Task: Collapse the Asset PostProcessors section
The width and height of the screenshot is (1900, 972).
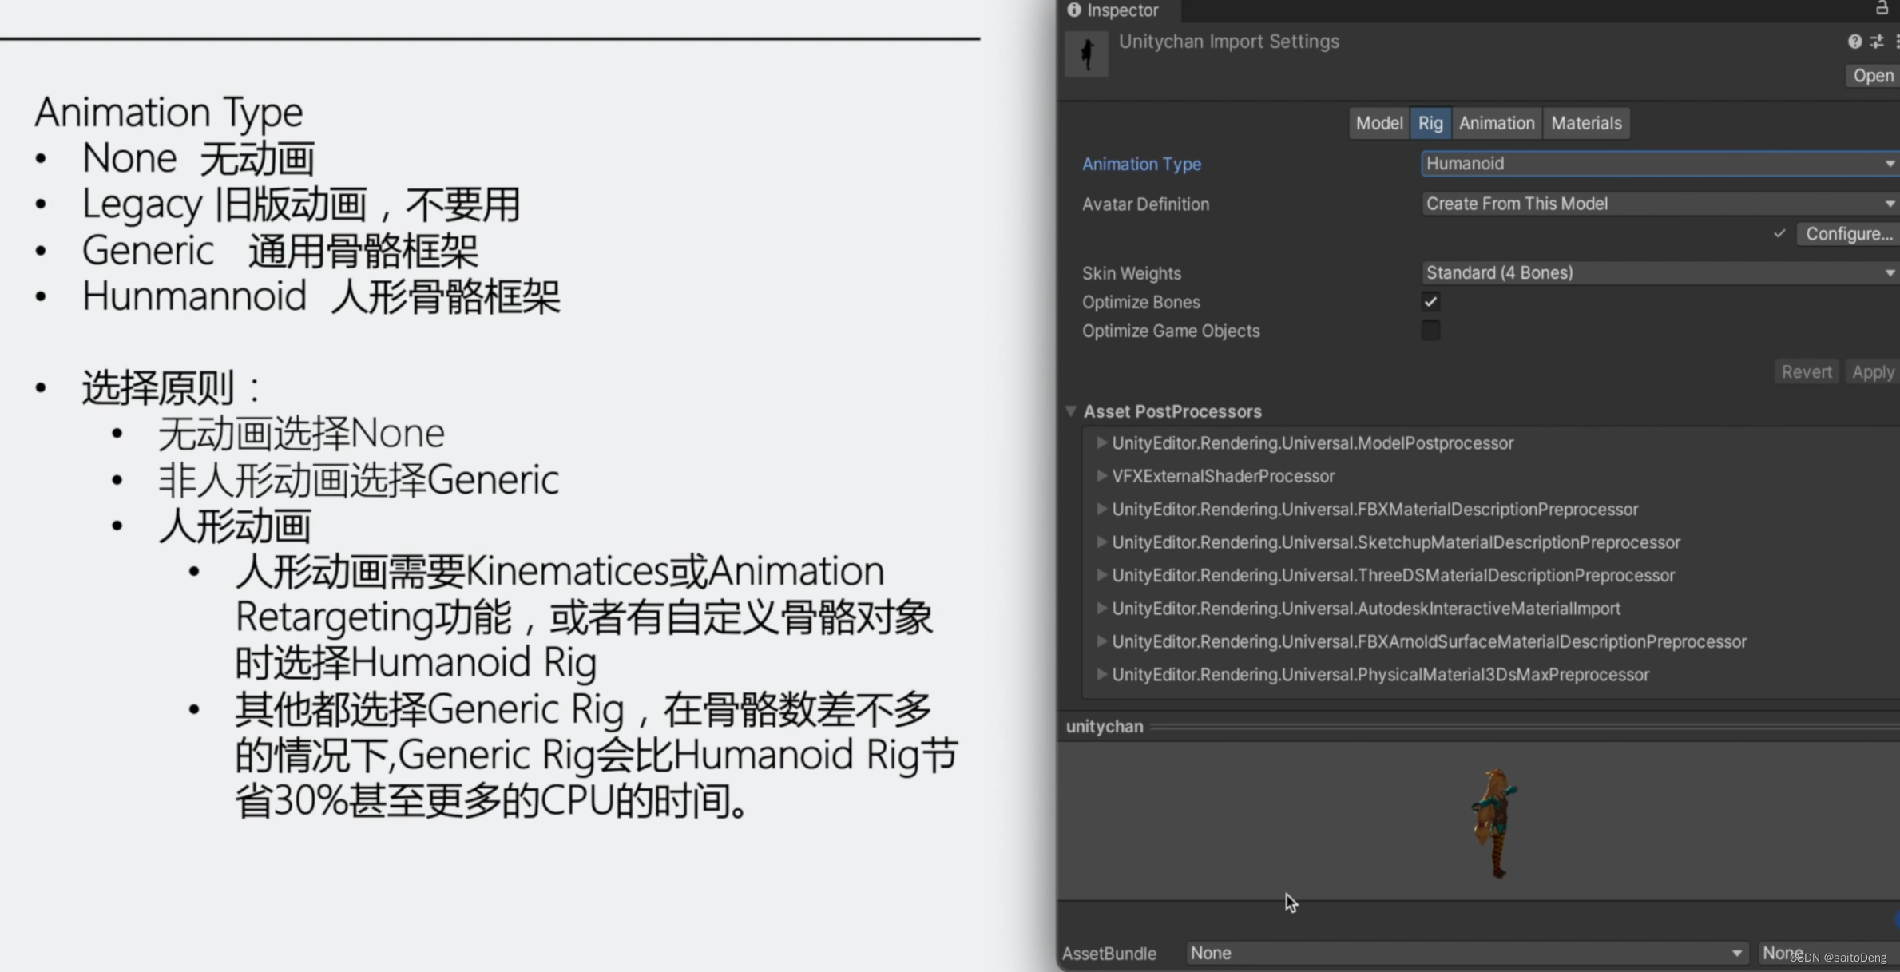Action: pos(1071,411)
